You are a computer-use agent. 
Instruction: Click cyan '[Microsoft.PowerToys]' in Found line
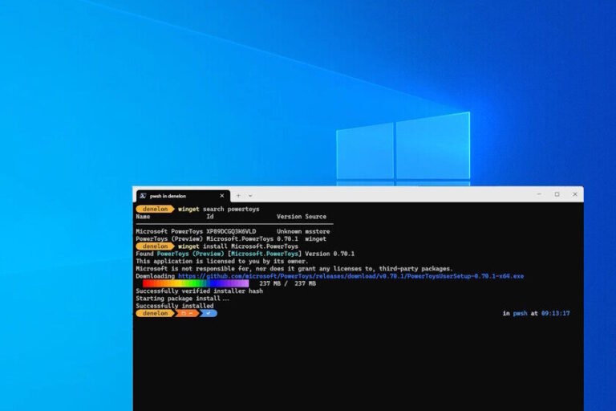265,254
